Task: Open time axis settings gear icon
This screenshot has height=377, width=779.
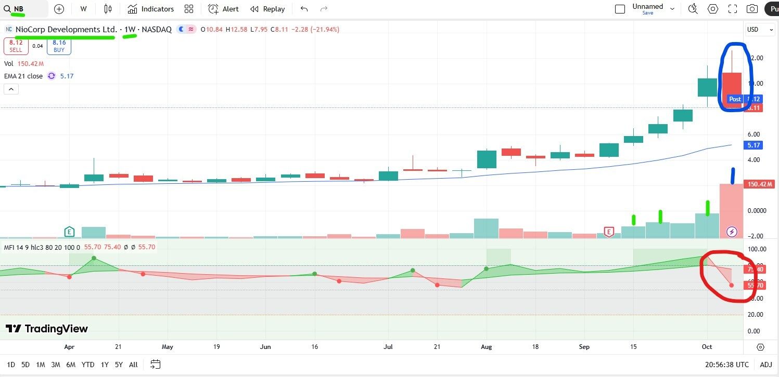Action: pyautogui.click(x=761, y=347)
